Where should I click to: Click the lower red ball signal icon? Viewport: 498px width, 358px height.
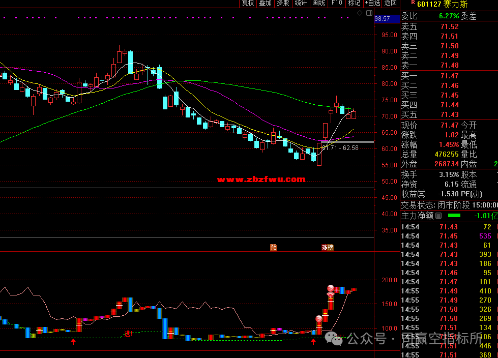click(319, 319)
